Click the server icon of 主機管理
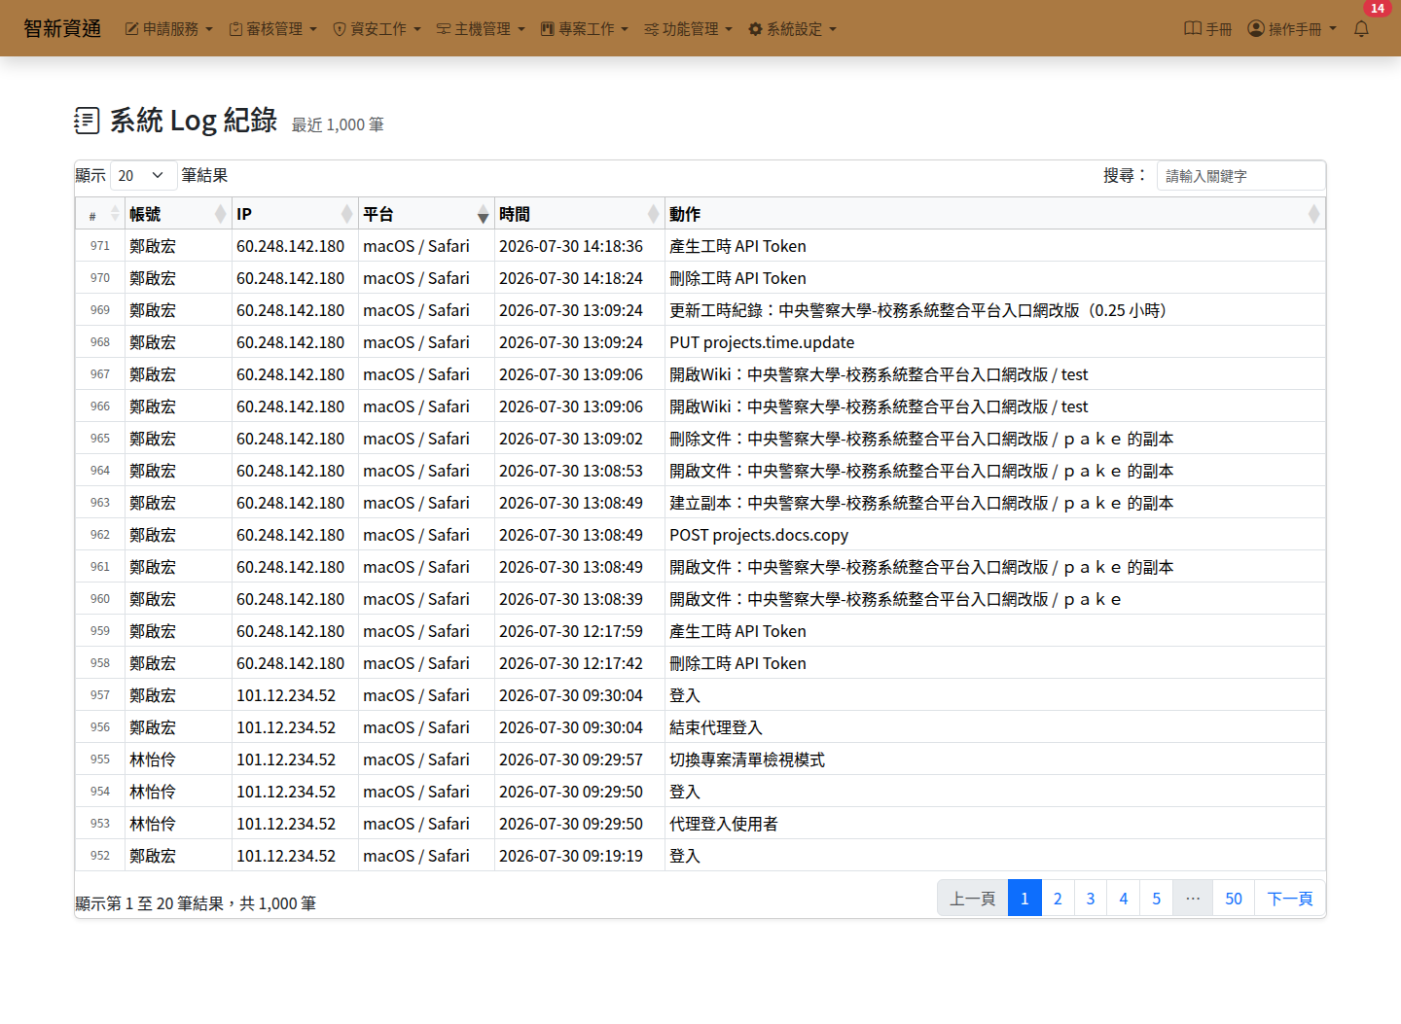Screen dimensions: 1401x1024 coord(444,29)
